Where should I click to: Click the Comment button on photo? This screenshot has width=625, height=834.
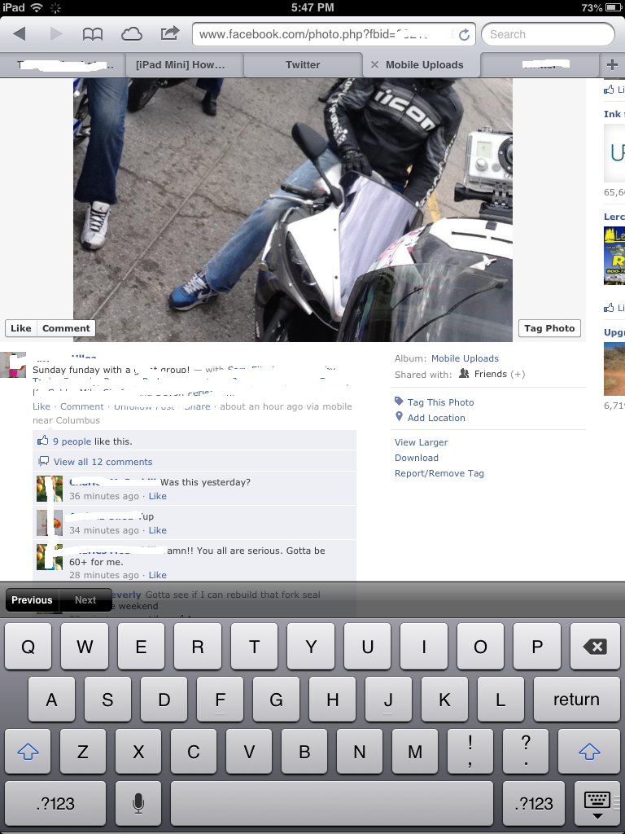tap(67, 328)
